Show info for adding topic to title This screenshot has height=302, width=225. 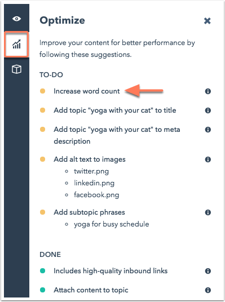click(x=208, y=110)
